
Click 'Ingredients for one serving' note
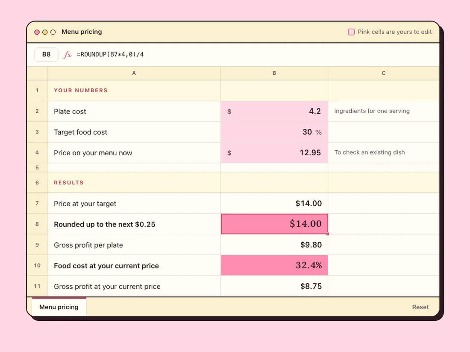(372, 111)
